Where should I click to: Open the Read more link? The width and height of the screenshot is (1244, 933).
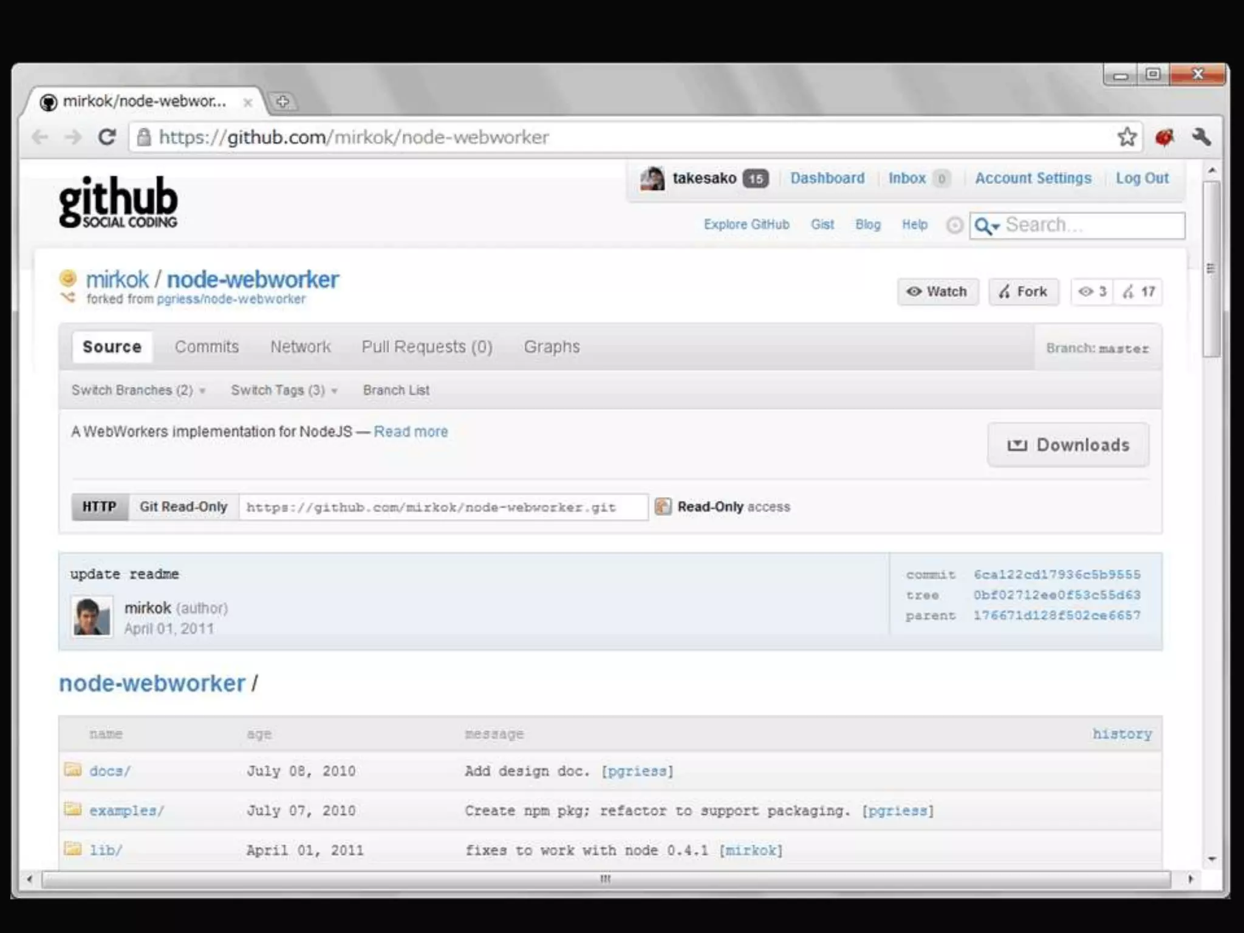(411, 432)
